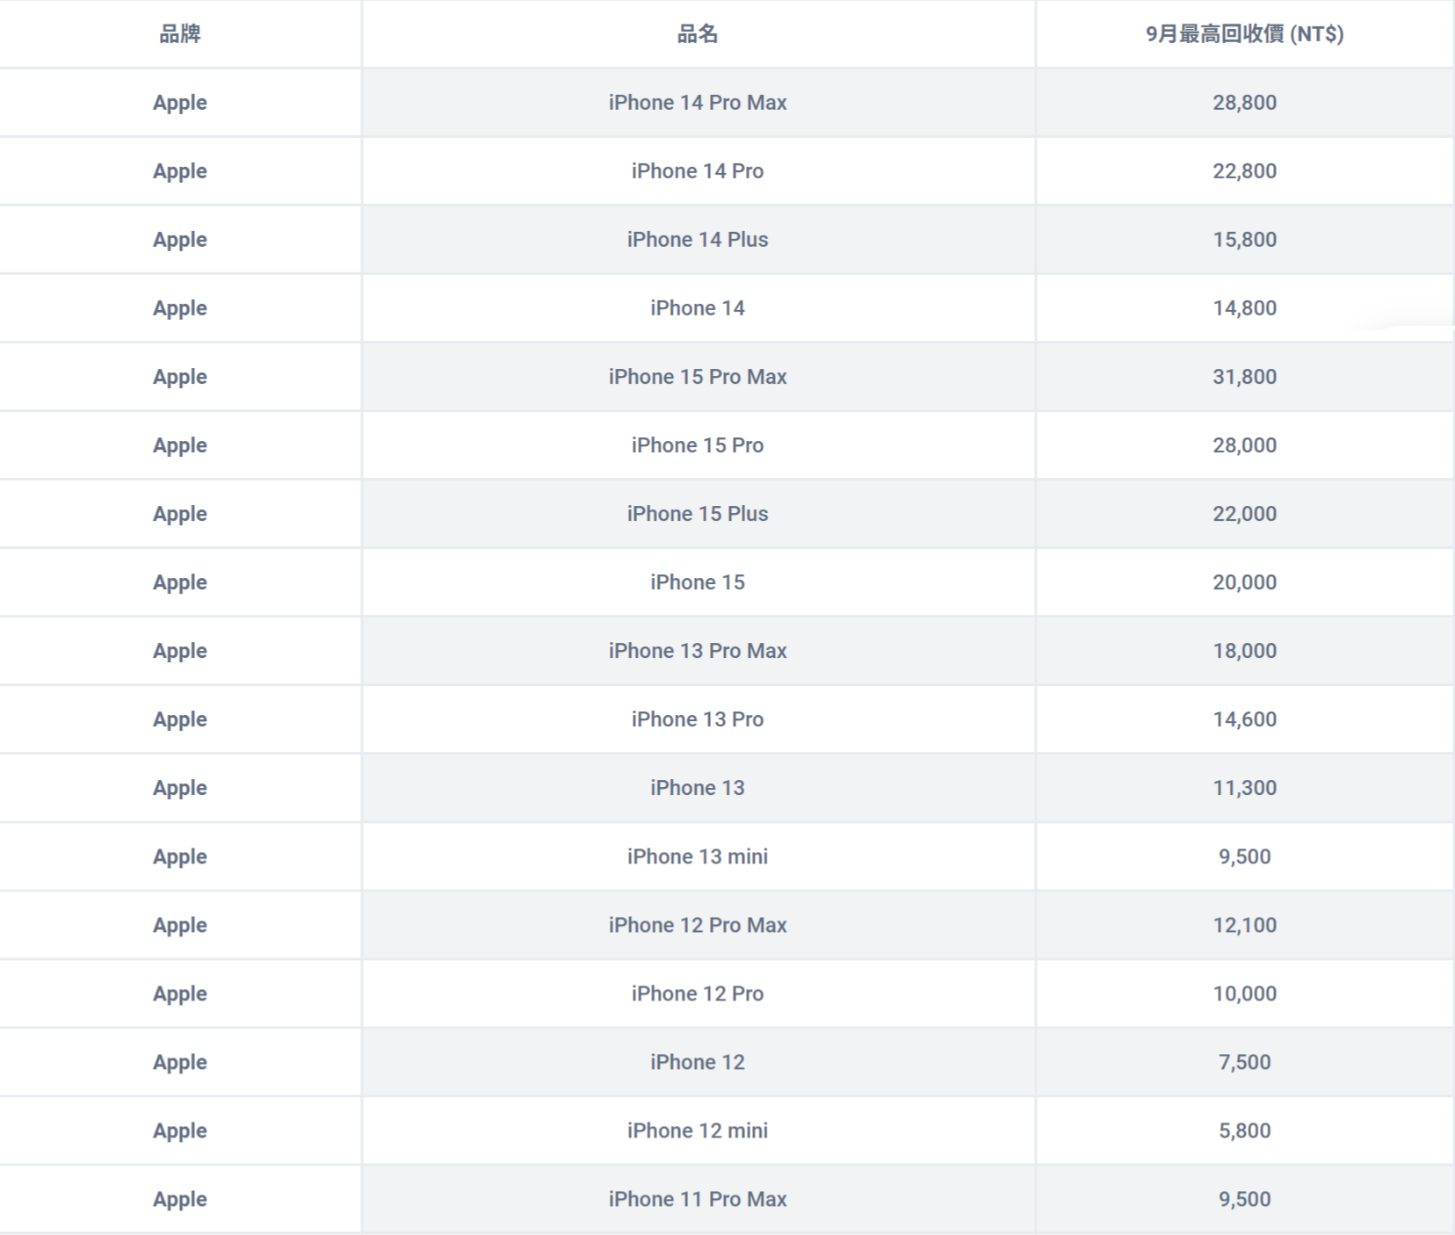Select the iPhone 14 Plus name cell
This screenshot has height=1235, width=1455.
point(698,240)
